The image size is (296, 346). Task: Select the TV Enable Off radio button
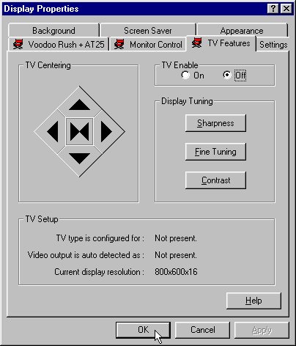click(227, 75)
